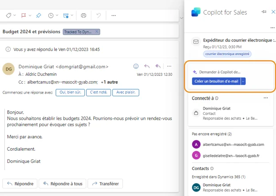276x196 pixels.
Task: Click info icon next to 'Connecté à'
Action: [x=217, y=98]
